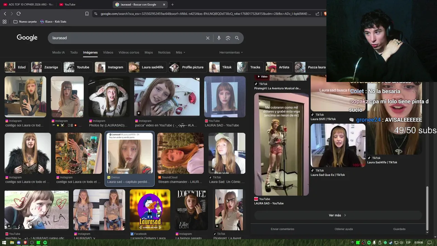Filter images by the Artista chip

pos(279,67)
